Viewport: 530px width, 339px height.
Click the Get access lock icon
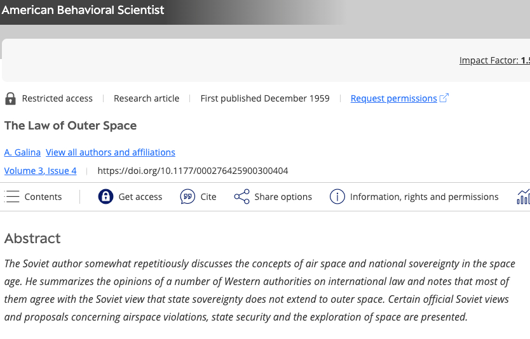(x=105, y=197)
